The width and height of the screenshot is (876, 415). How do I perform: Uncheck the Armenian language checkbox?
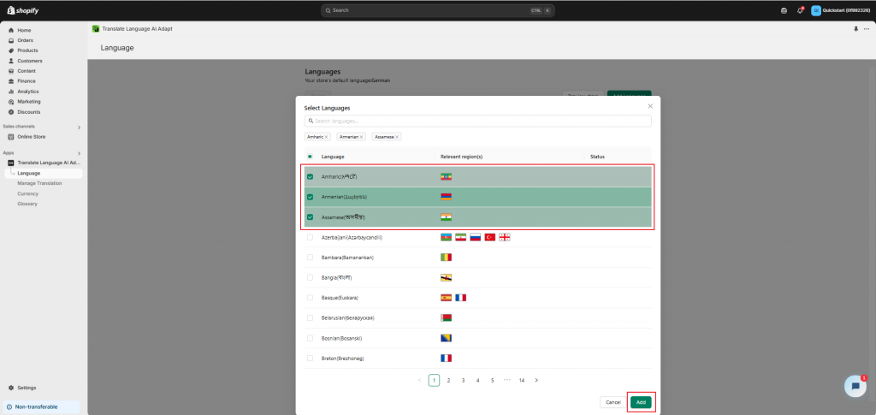coord(310,197)
